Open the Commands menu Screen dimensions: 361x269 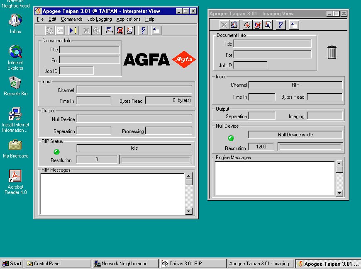tap(72, 19)
